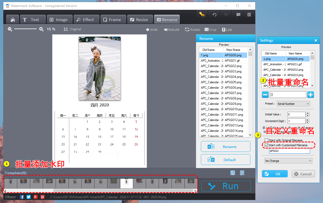Click the Default button

226,160
